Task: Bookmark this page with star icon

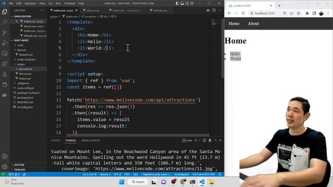Action: (x=298, y=13)
